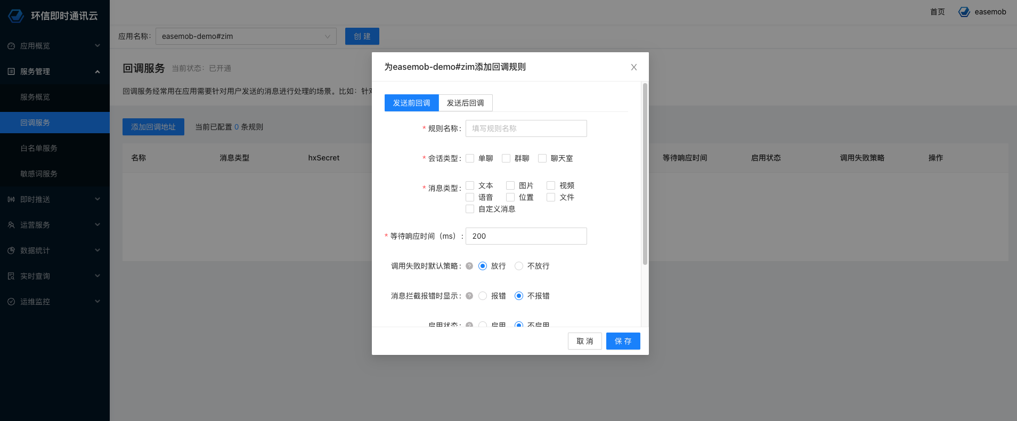Click the Easemob cloud logo icon
The width and height of the screenshot is (1017, 421).
[x=16, y=15]
